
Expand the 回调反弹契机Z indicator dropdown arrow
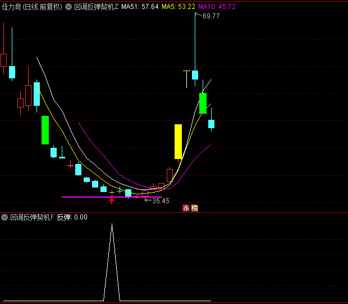pyautogui.click(x=69, y=7)
